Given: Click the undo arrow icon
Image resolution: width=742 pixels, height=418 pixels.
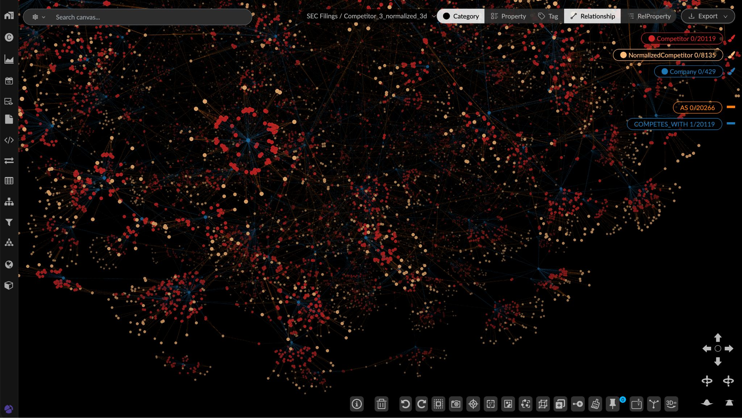Looking at the screenshot, I should pos(405,404).
